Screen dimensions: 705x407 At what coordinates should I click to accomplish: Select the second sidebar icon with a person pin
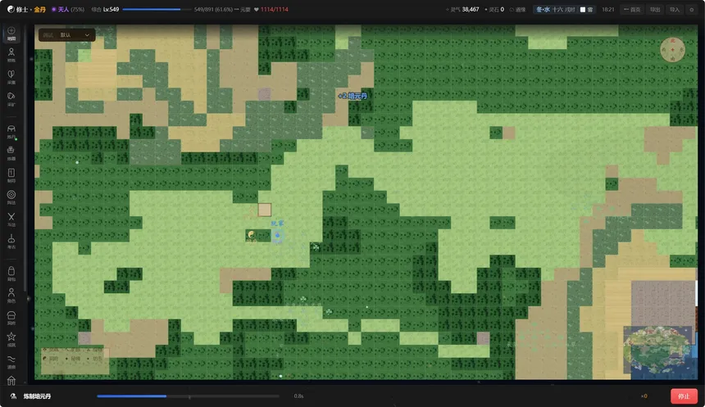[11, 55]
